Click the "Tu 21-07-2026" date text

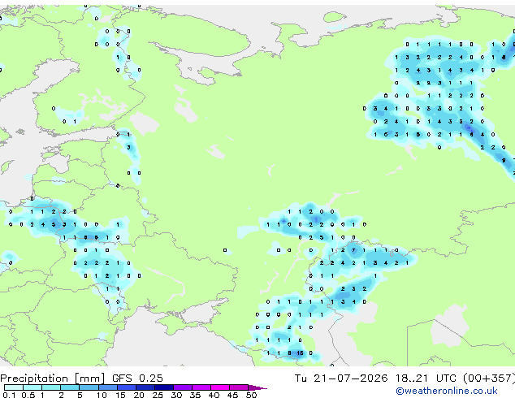[341, 379]
